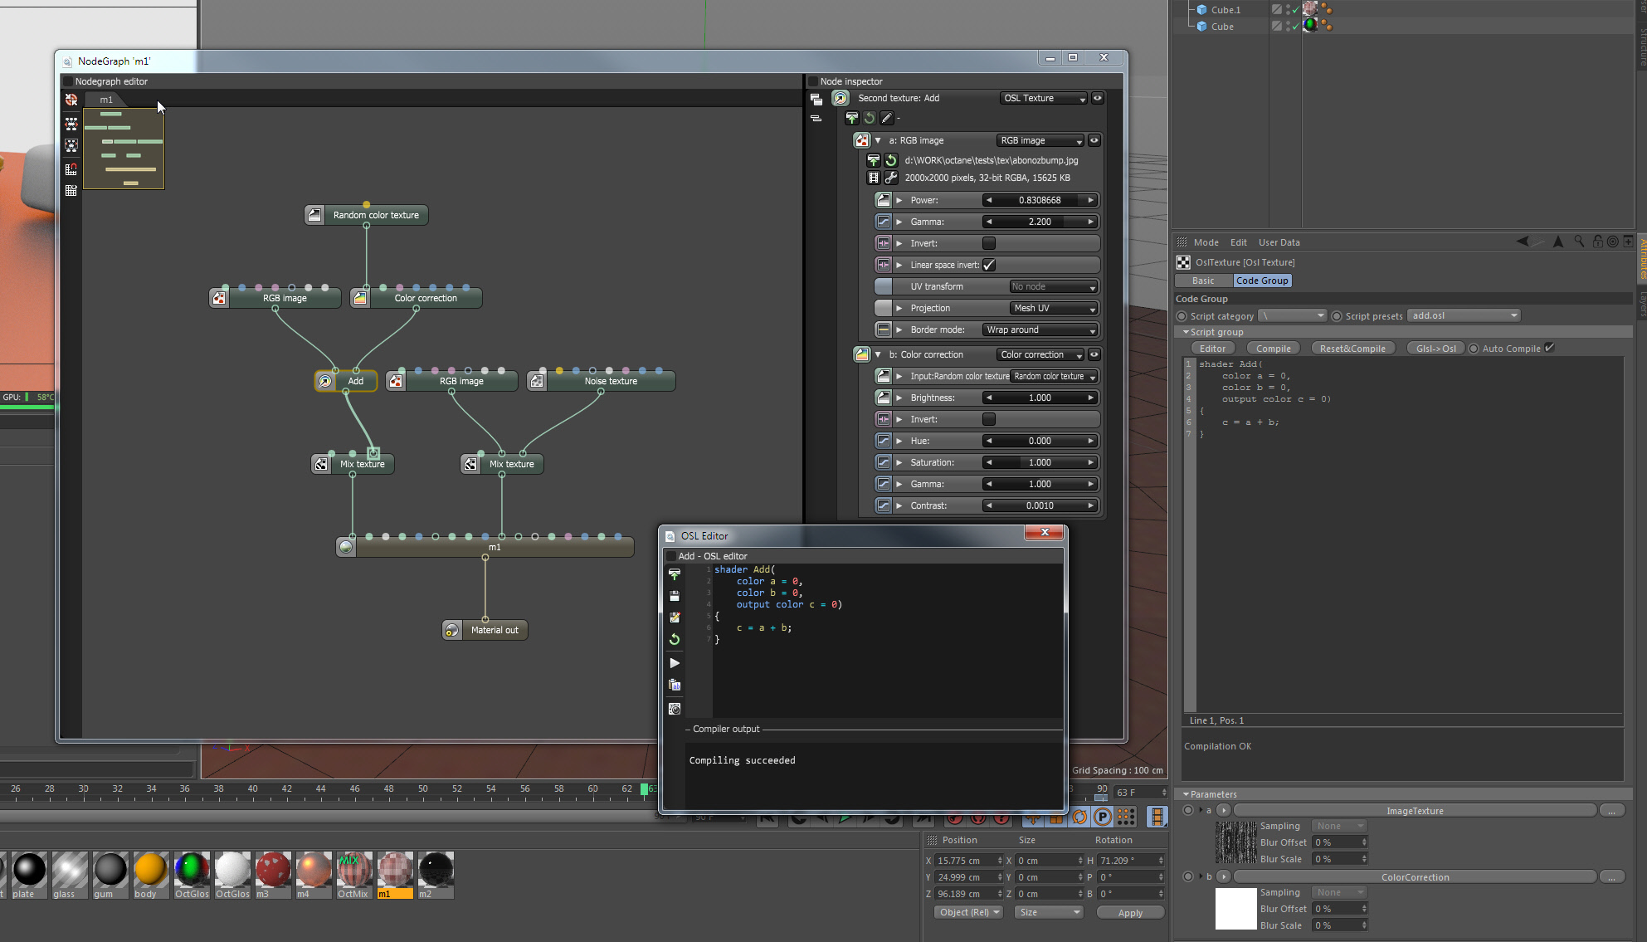Untick the Linear space invert checkbox

click(x=989, y=265)
